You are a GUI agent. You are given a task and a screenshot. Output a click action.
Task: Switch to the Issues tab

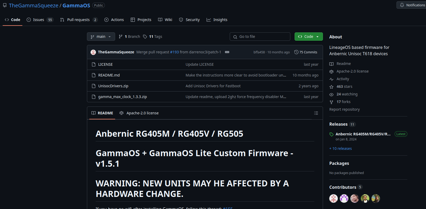point(40,20)
